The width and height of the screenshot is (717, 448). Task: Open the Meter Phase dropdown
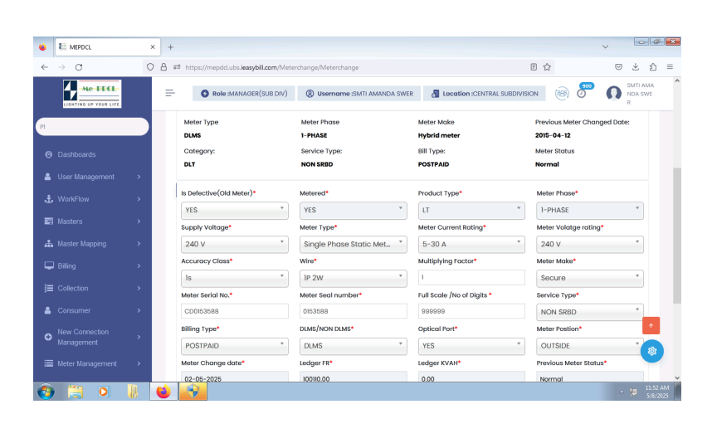(x=590, y=210)
